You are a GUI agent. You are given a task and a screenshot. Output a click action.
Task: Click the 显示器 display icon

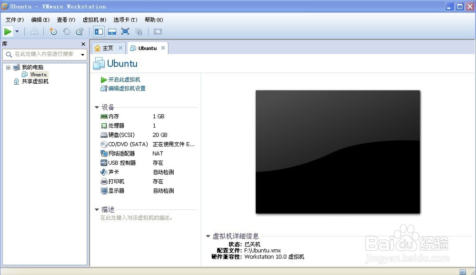(x=104, y=191)
